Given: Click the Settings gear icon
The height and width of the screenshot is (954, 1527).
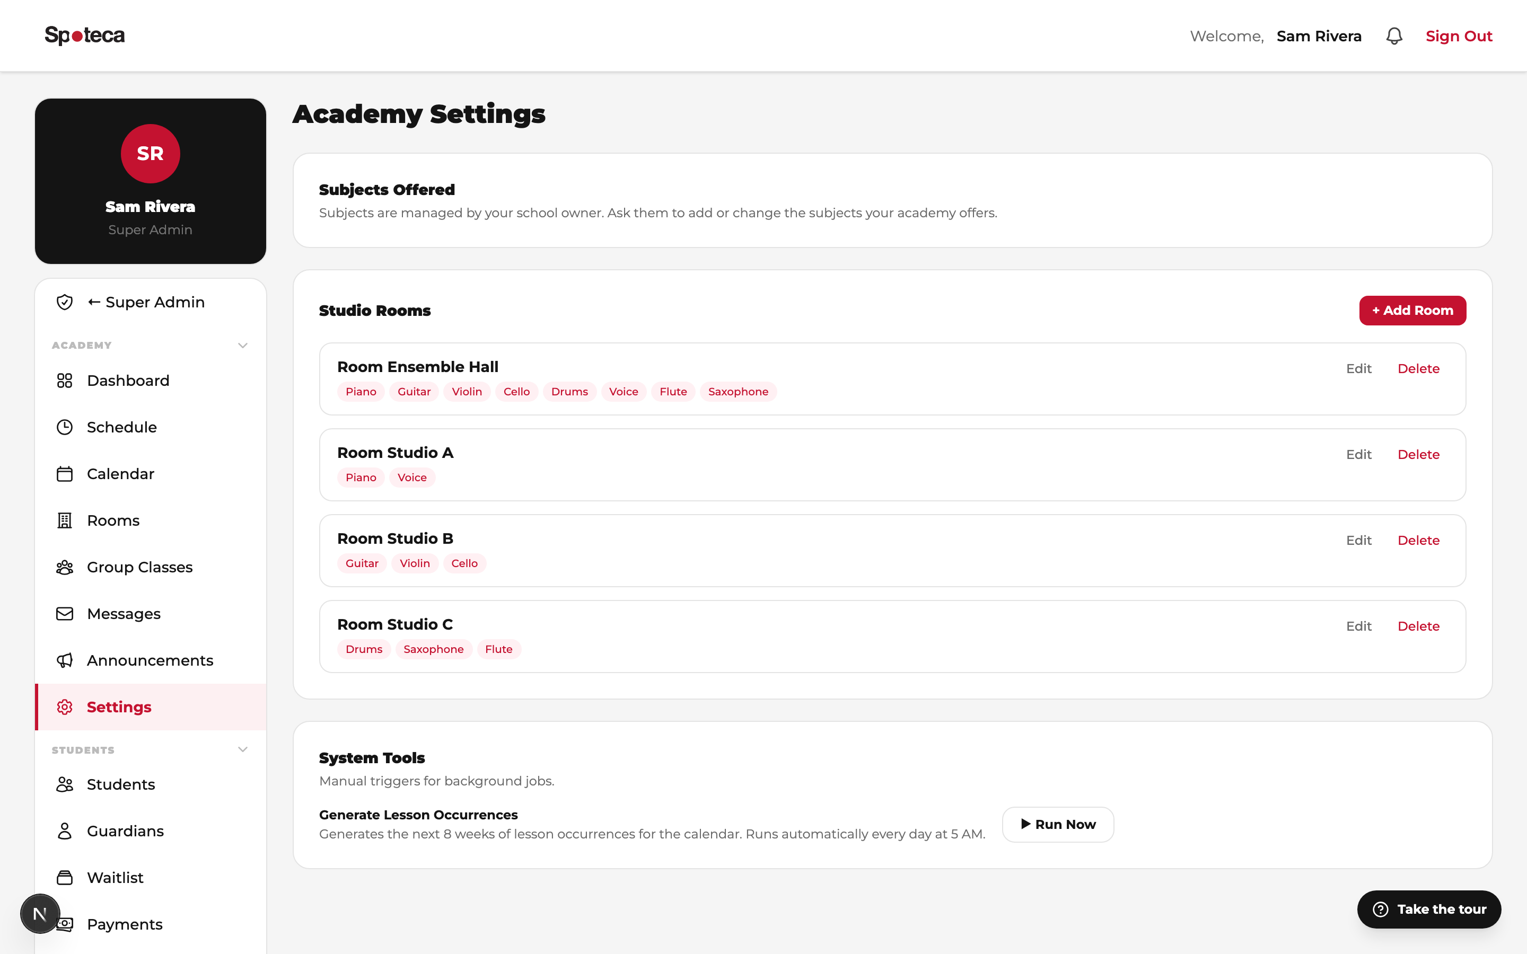Looking at the screenshot, I should (64, 708).
